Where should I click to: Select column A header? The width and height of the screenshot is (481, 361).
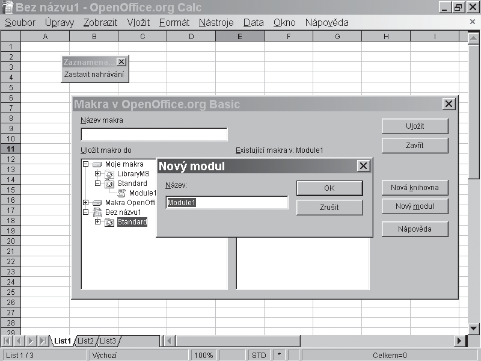click(45, 37)
